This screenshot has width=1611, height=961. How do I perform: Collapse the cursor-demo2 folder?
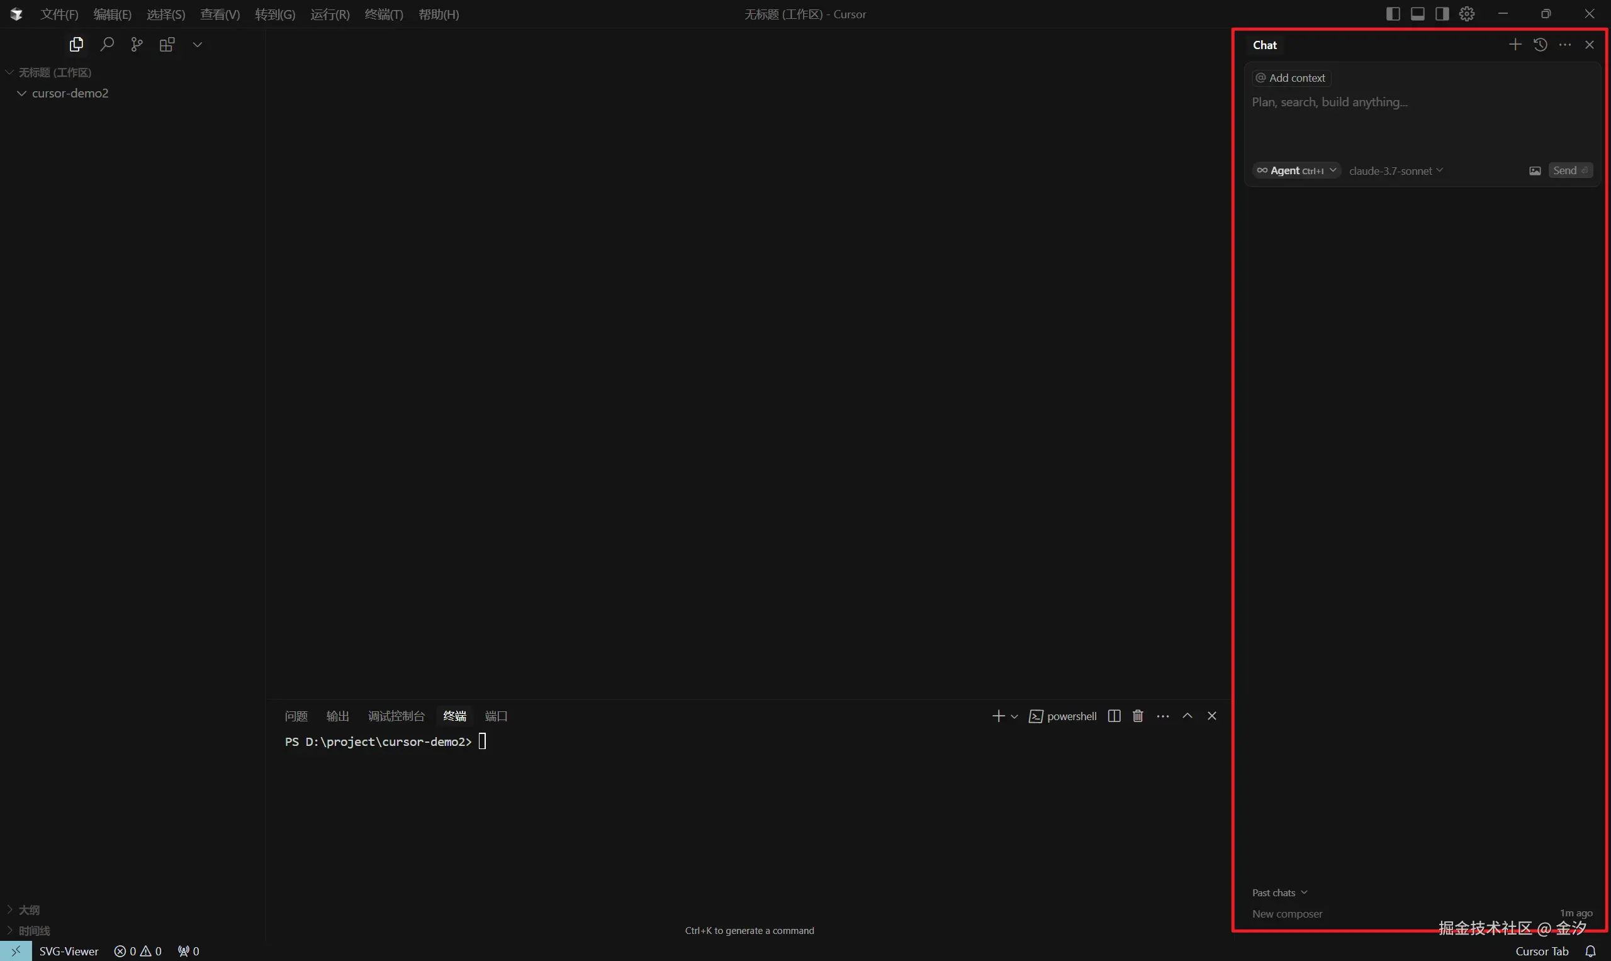(22, 93)
